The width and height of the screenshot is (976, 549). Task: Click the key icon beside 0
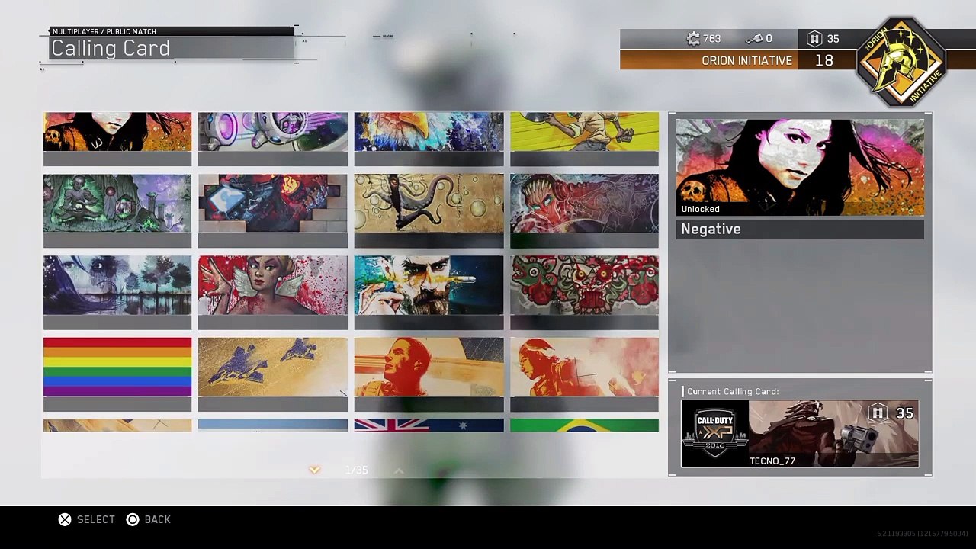click(756, 39)
